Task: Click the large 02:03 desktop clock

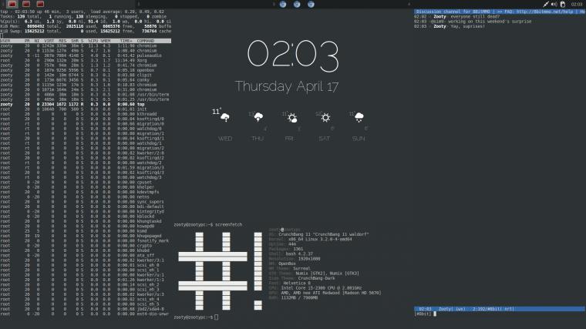Action: click(293, 55)
